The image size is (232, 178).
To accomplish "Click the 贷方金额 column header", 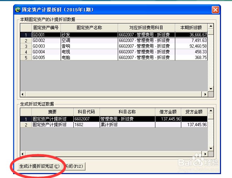I will point(194,112).
